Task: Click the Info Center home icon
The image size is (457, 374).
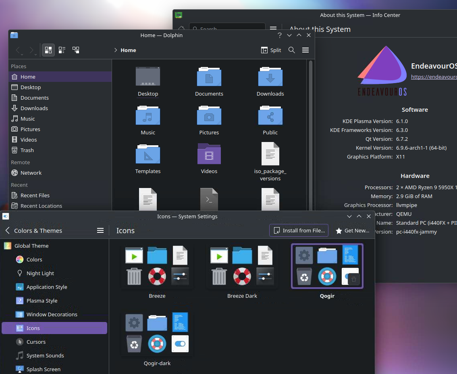Action: click(181, 28)
